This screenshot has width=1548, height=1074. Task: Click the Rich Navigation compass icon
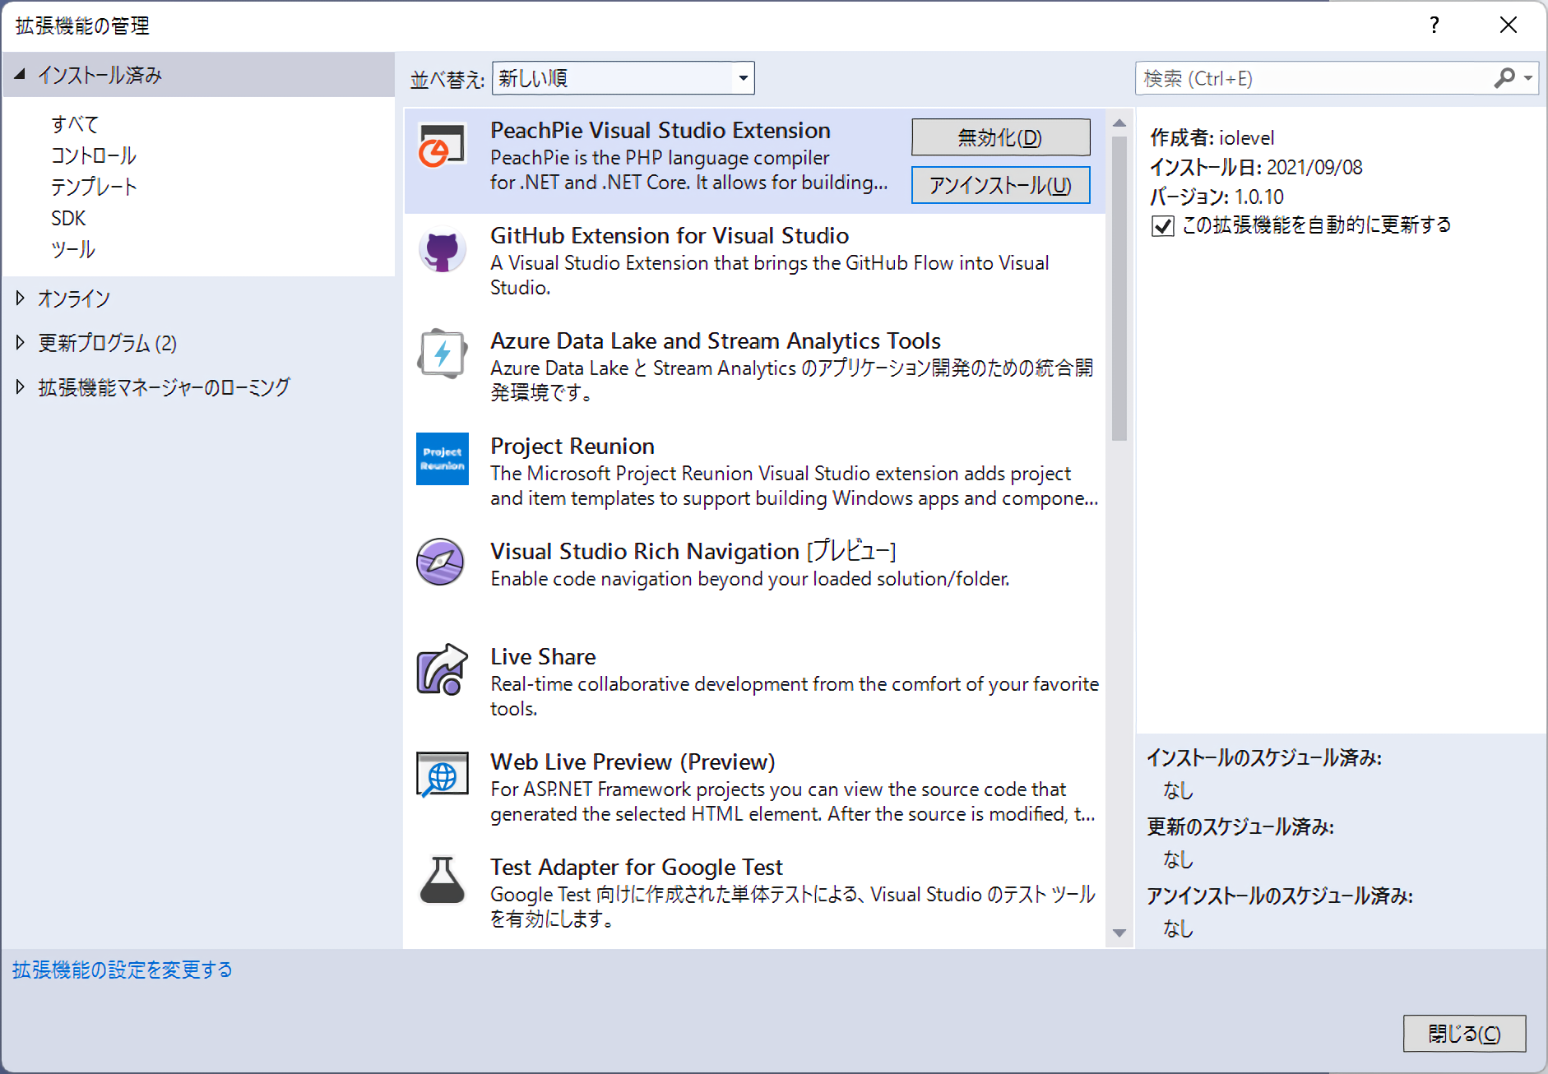[x=440, y=562]
